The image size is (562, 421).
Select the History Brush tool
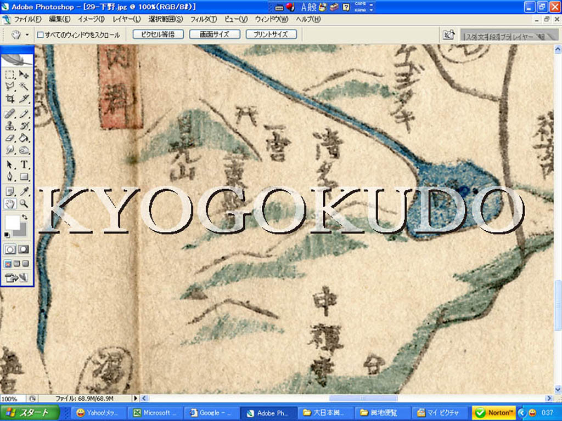tap(24, 126)
